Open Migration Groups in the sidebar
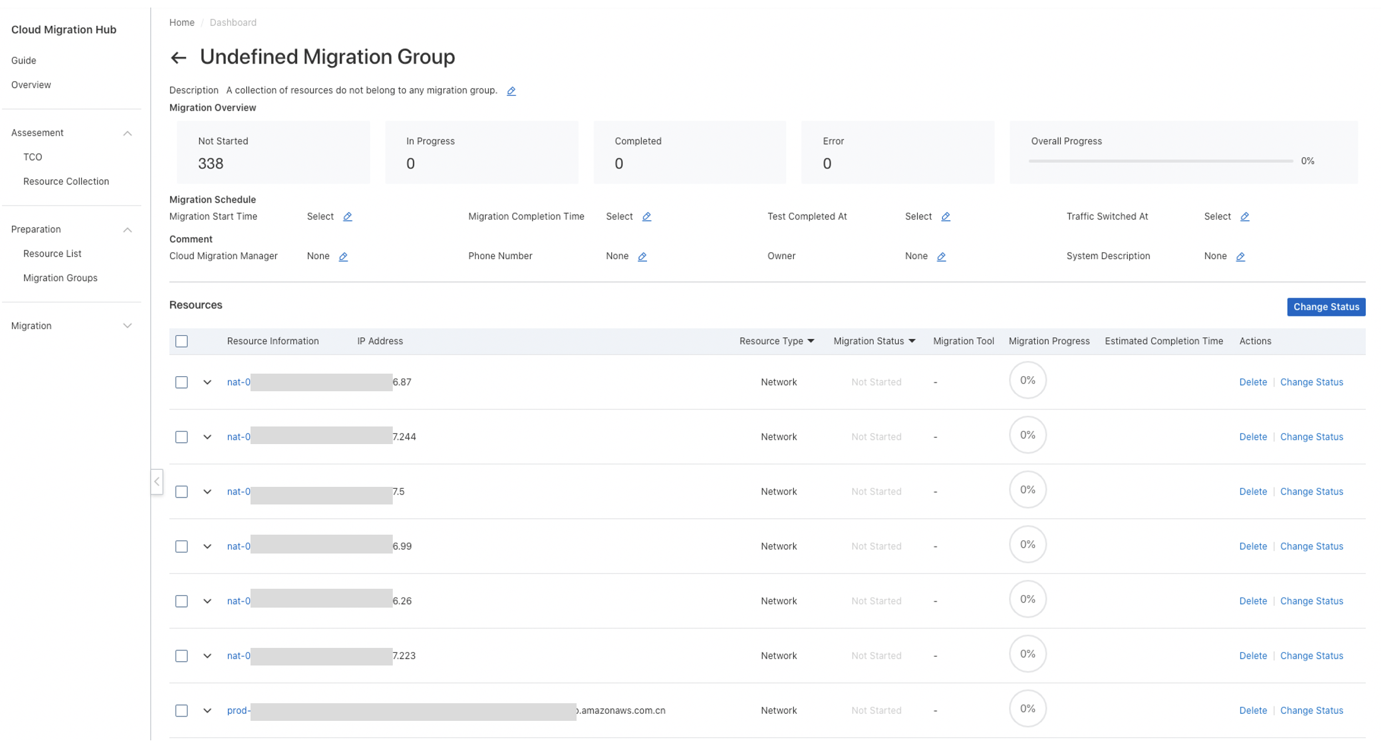This screenshot has height=746, width=1381. tap(60, 278)
